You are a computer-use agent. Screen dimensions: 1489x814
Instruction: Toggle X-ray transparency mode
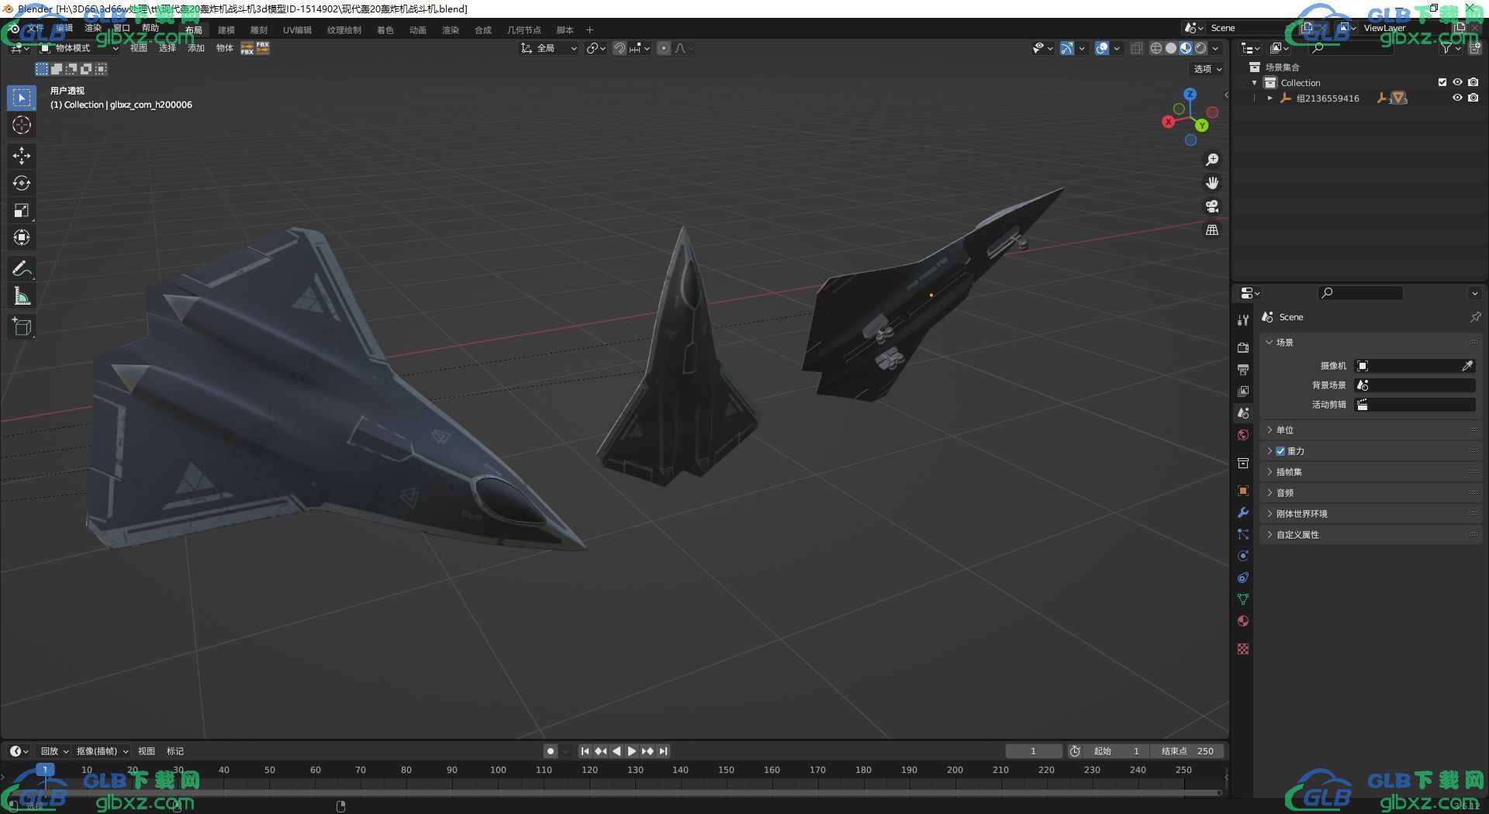tap(1136, 48)
